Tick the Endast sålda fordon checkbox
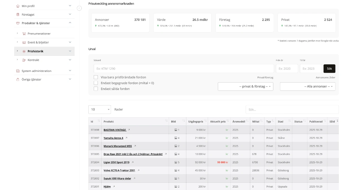357x190 pixels. (x=96, y=89)
